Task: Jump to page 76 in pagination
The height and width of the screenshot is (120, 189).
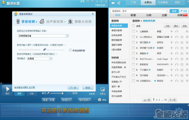Action: click(165, 100)
